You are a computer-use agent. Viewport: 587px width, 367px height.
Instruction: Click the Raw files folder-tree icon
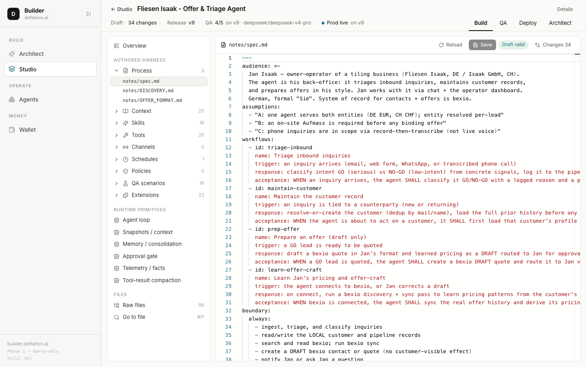(117, 305)
